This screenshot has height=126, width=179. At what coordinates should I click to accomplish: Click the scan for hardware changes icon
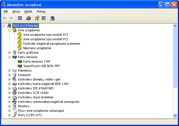(52, 18)
